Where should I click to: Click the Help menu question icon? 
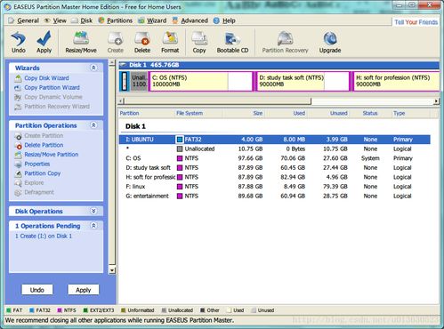point(216,20)
